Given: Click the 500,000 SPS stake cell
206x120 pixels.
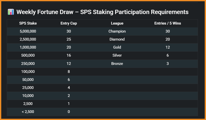Looking at the screenshot, I should (28, 55).
